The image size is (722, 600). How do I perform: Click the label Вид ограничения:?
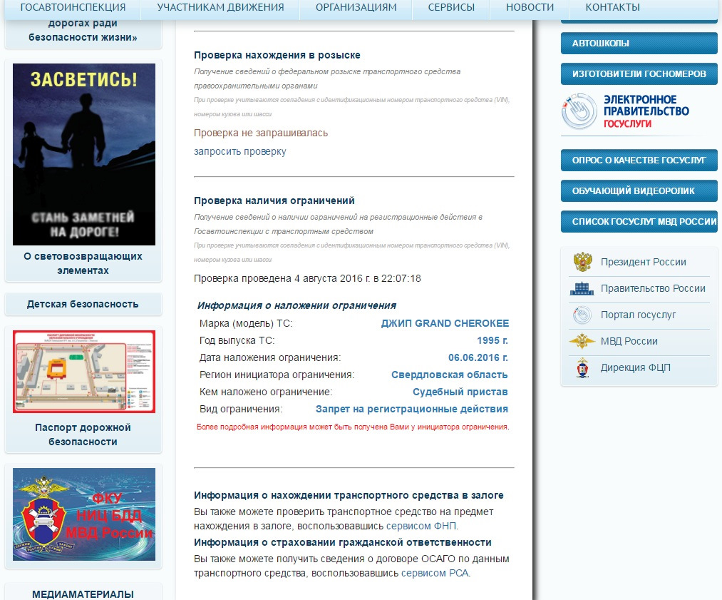[241, 409]
